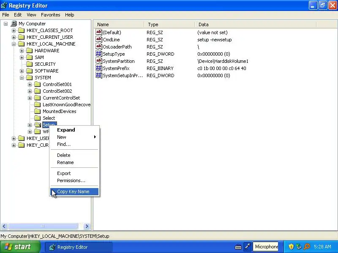Screen dimensions: 338x253
Task: Choose Rename in the context menu
Action: coord(74,162)
